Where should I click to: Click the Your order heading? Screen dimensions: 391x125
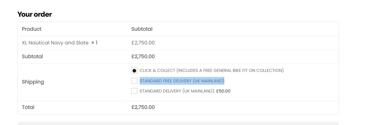(x=35, y=14)
